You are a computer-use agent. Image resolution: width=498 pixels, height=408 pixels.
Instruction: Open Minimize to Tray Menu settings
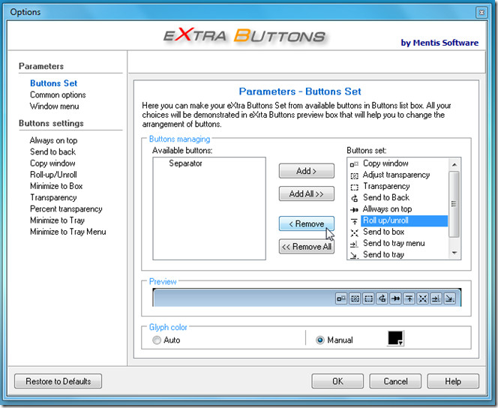pos(68,232)
